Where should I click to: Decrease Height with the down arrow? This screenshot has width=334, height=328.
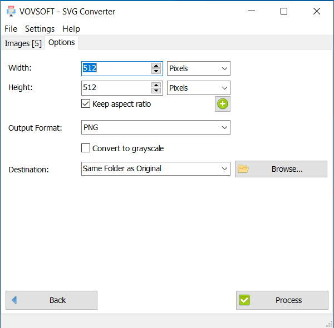[x=156, y=91]
